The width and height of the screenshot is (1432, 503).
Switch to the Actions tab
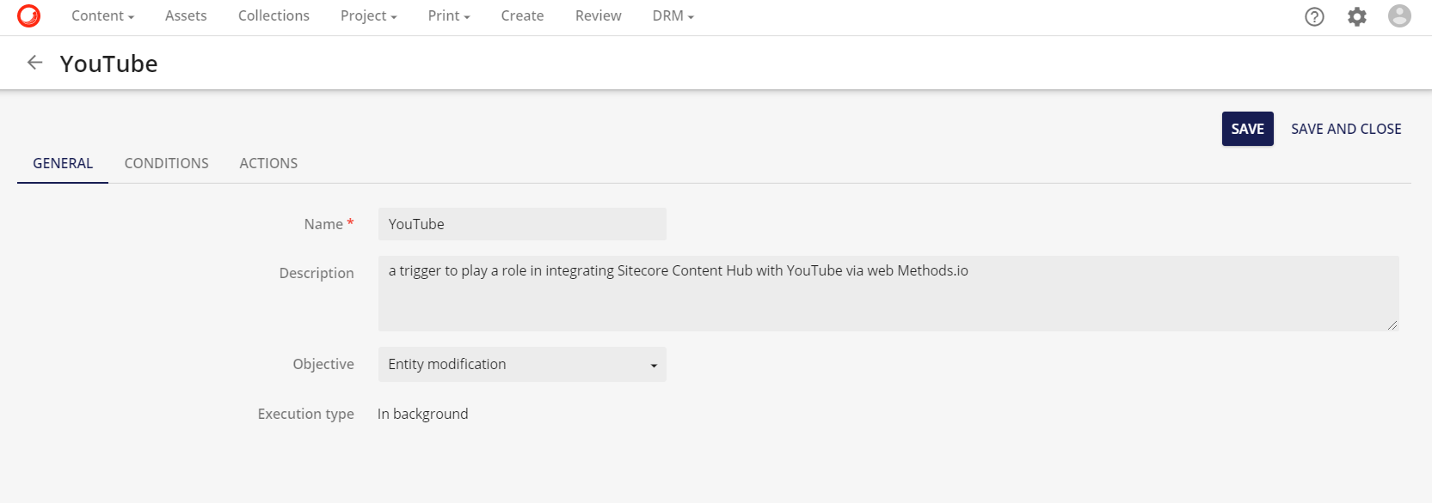268,163
